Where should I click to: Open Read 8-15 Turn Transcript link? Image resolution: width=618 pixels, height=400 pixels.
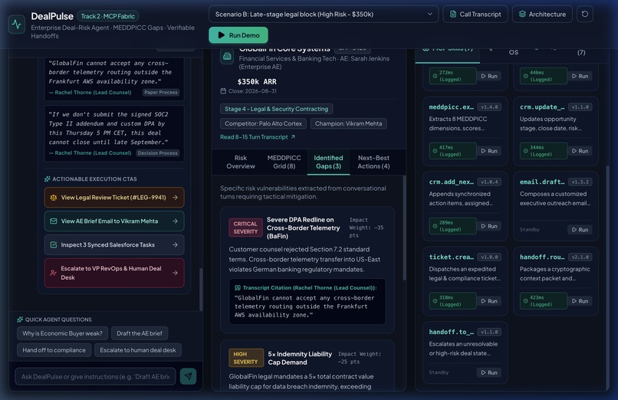pos(258,137)
